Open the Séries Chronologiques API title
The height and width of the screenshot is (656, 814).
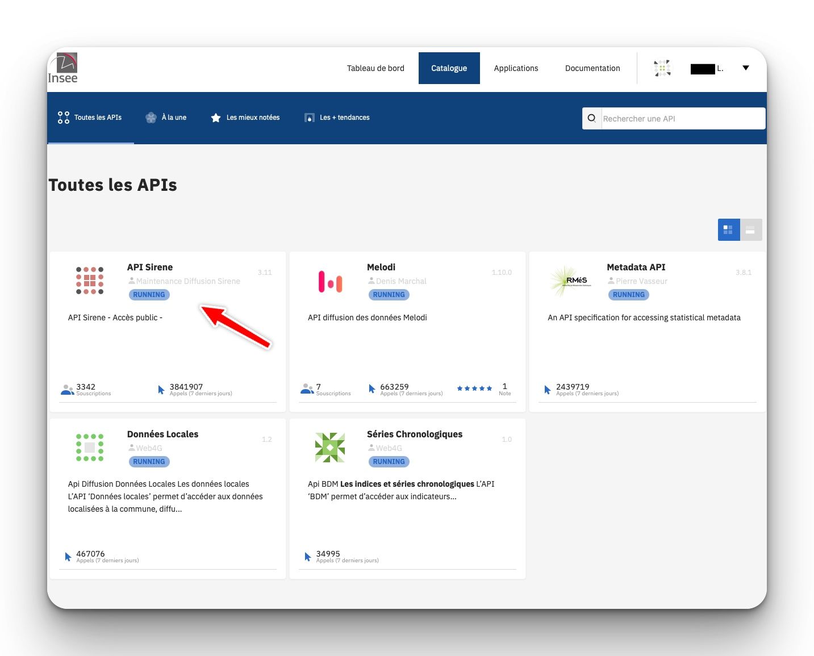pyautogui.click(x=415, y=434)
